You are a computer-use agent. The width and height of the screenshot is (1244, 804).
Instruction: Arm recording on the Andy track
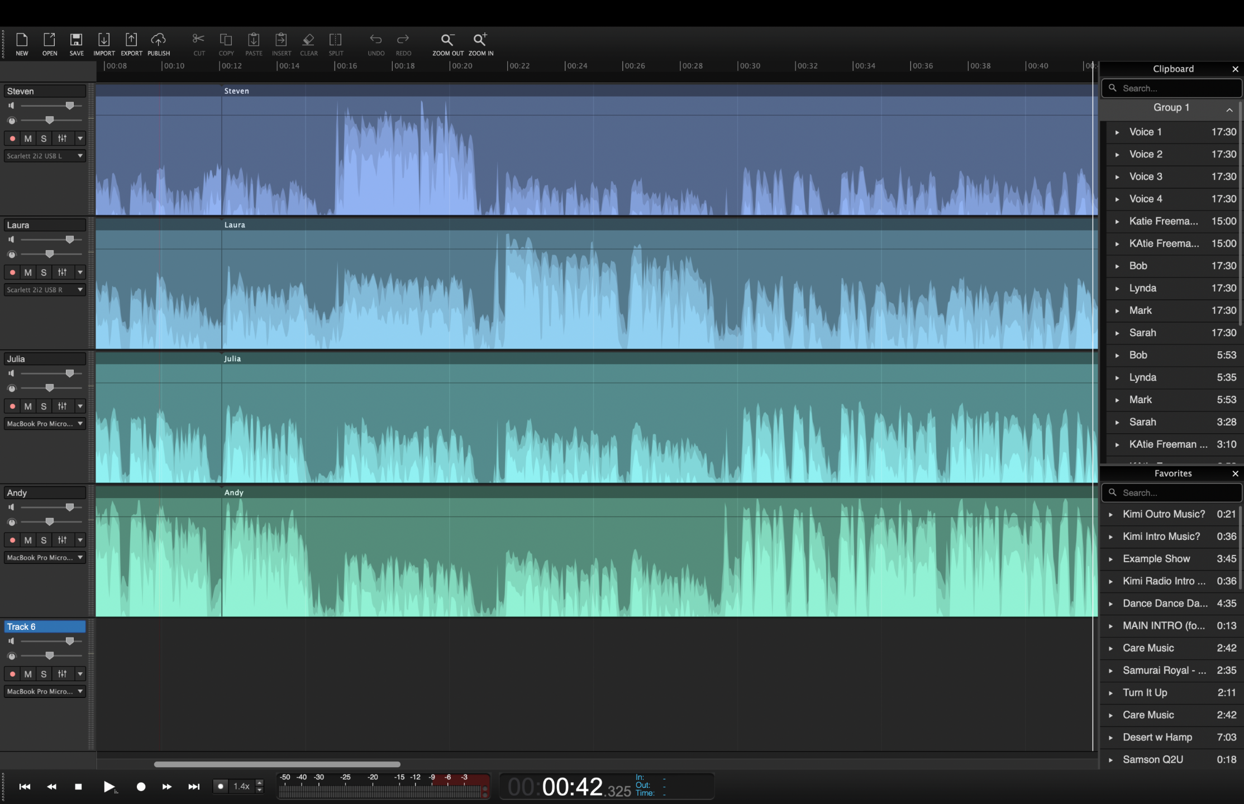click(12, 540)
